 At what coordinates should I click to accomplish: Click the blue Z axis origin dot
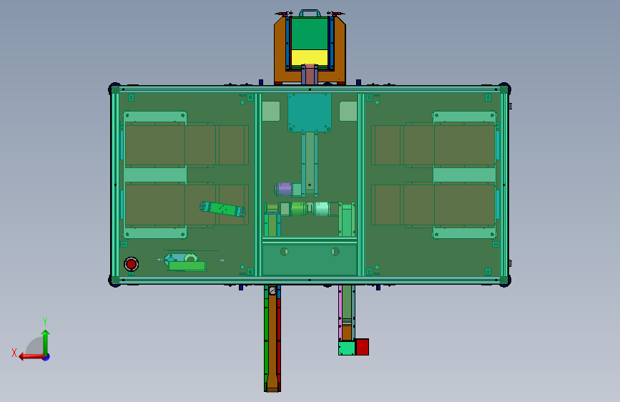click(x=46, y=357)
